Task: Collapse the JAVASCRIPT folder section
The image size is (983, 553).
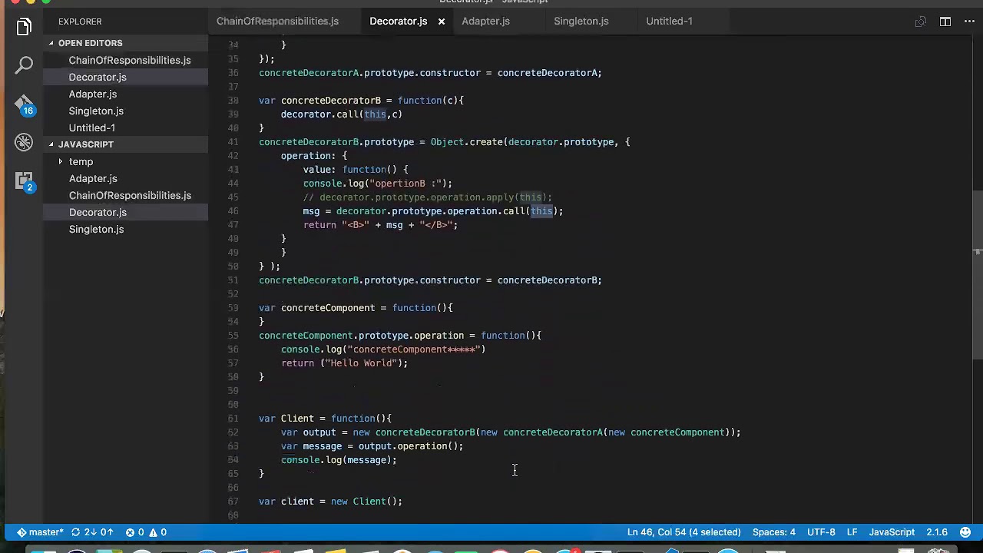Action: (85, 144)
